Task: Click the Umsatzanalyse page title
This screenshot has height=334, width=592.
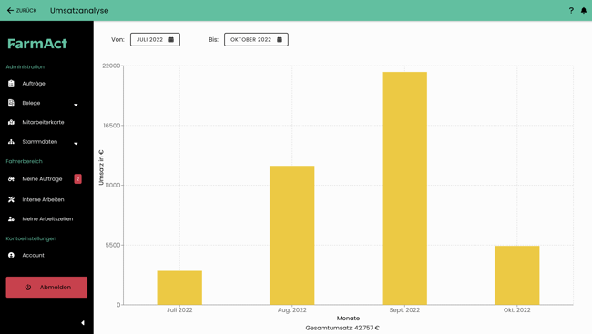Action: tap(79, 11)
